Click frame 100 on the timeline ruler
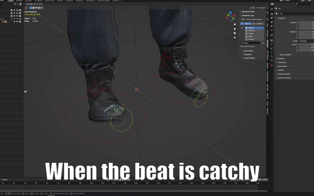 coord(91,183)
